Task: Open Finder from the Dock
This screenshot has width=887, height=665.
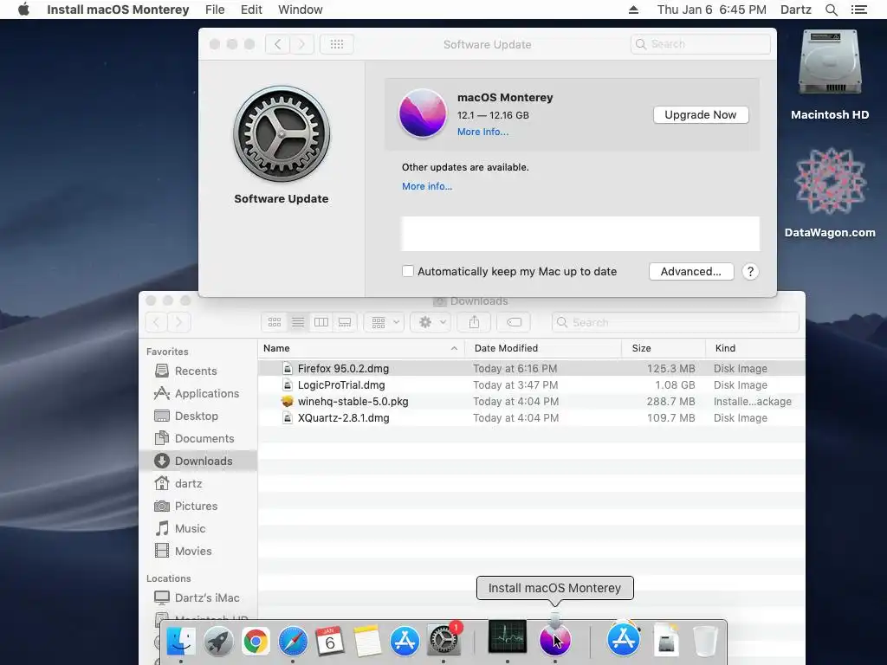Action: 181,641
